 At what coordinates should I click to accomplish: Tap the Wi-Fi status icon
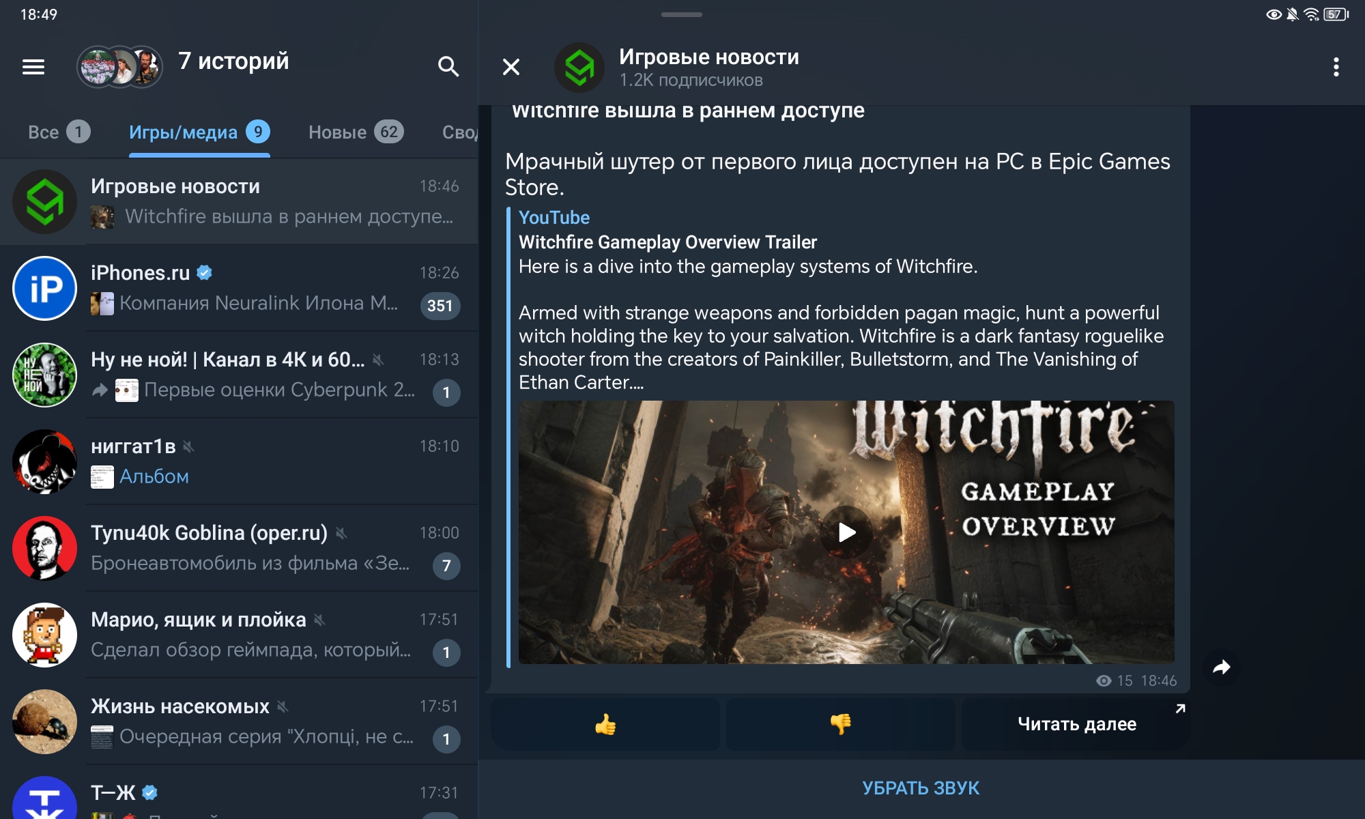click(1311, 14)
